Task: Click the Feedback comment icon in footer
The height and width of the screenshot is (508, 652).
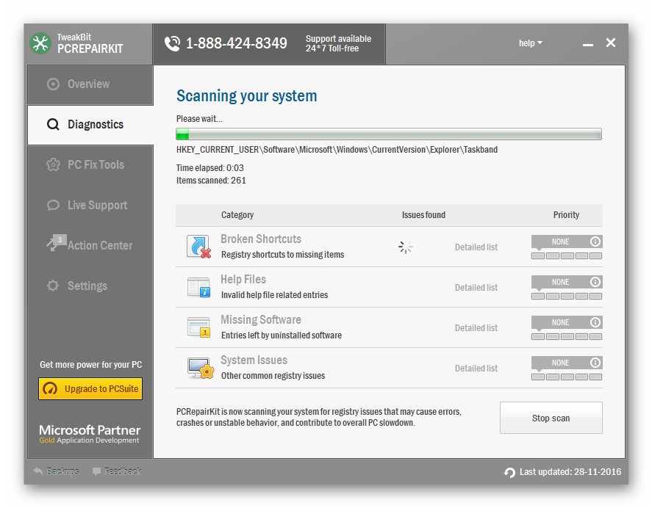Action: tap(96, 471)
